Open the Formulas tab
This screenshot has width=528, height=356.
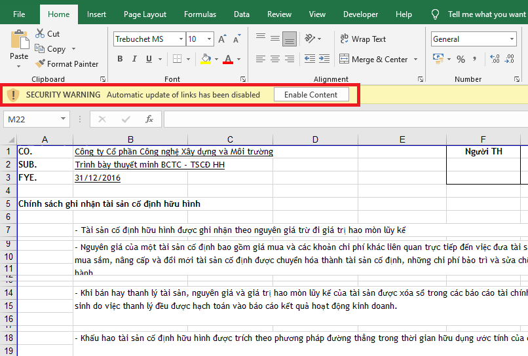[200, 14]
